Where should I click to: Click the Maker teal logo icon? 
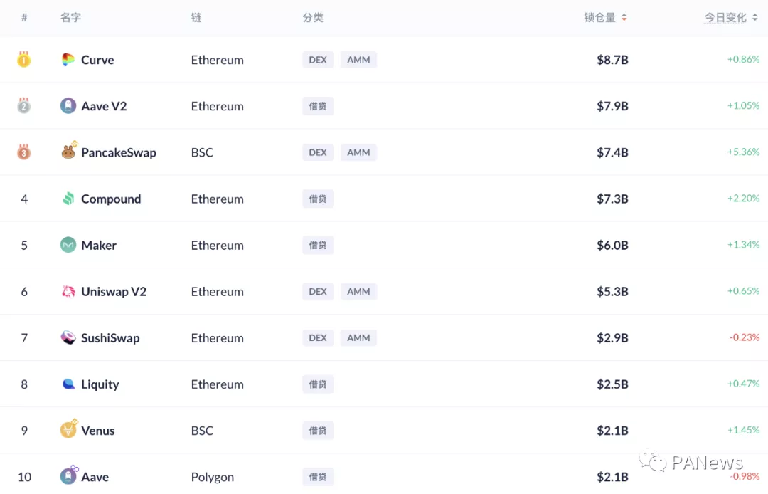point(68,245)
